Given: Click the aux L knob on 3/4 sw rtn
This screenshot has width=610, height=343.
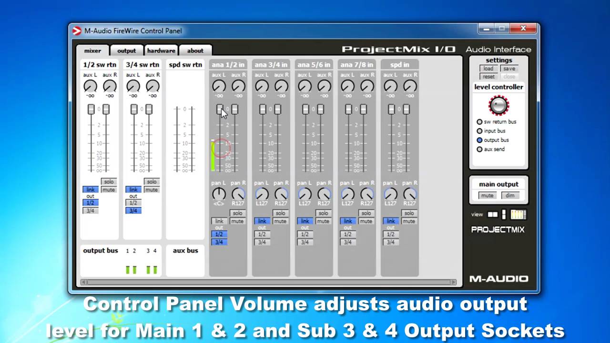Looking at the screenshot, I should [x=133, y=86].
